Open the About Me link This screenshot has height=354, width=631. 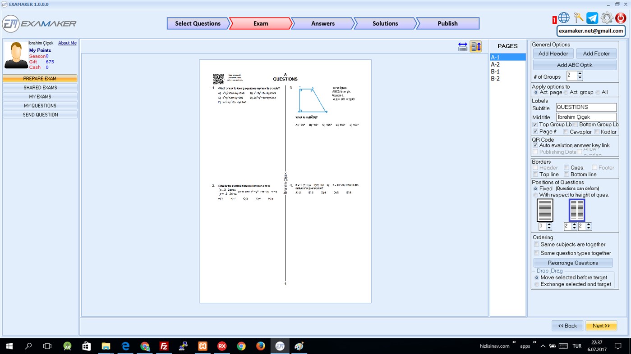point(67,43)
